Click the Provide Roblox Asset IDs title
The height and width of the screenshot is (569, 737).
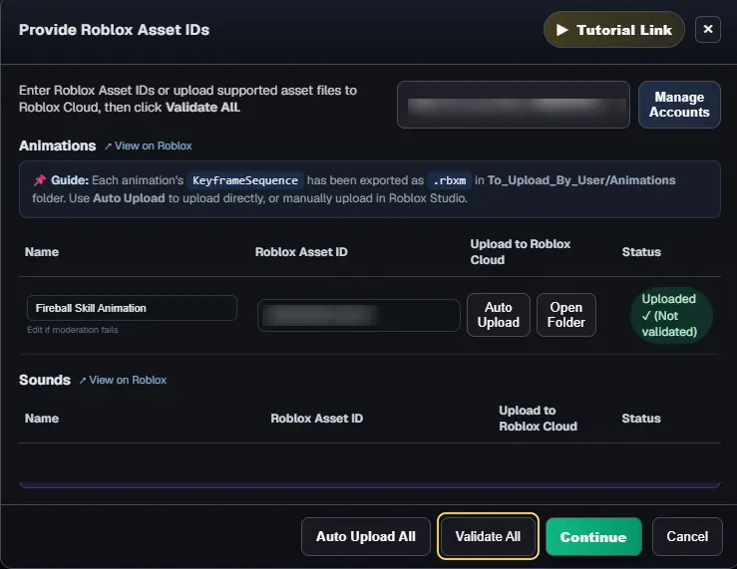pyautogui.click(x=115, y=30)
